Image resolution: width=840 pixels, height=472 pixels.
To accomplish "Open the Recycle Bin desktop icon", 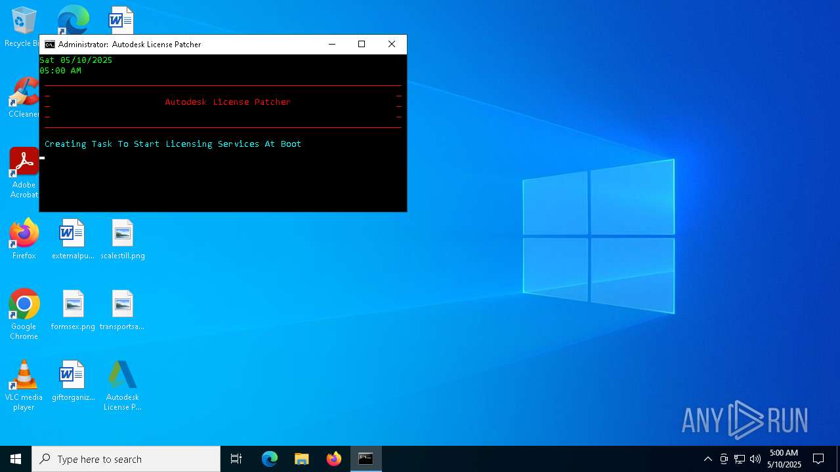I will (24, 26).
